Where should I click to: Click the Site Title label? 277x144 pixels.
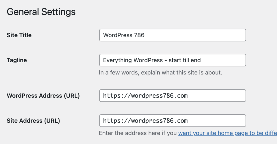pyautogui.click(x=19, y=35)
